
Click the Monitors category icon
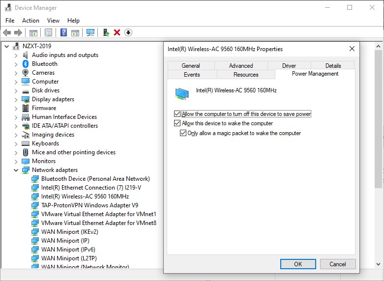tap(26, 161)
